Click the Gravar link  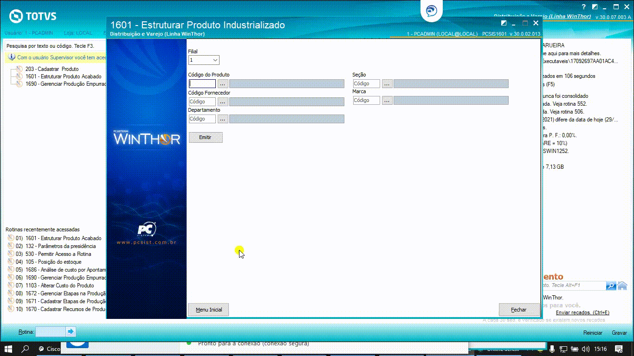[x=619, y=333]
